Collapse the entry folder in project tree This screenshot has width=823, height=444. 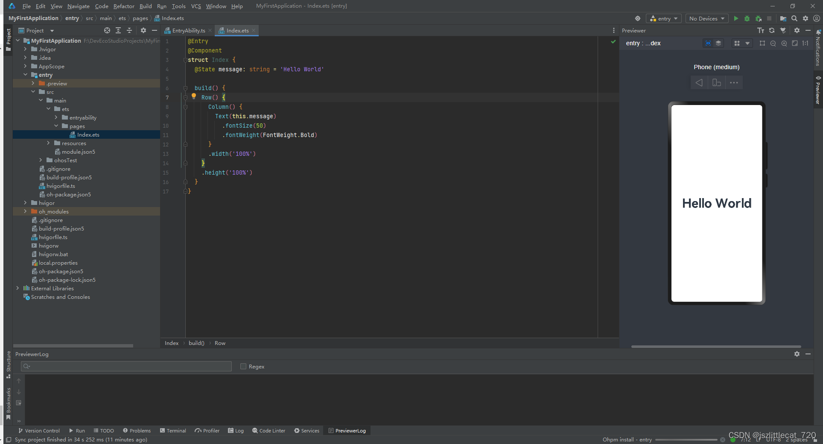tap(26, 75)
